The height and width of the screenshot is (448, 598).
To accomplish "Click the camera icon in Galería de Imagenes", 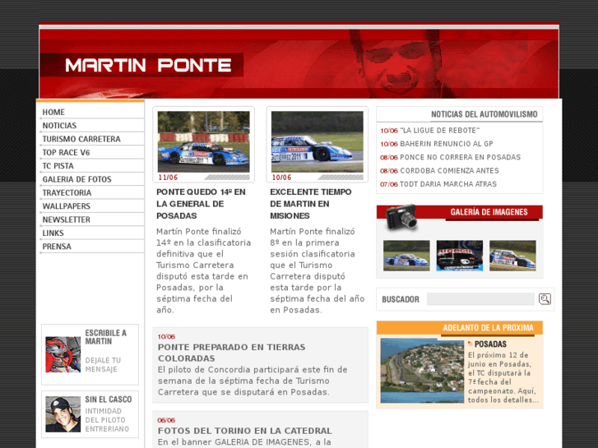I will [x=401, y=217].
